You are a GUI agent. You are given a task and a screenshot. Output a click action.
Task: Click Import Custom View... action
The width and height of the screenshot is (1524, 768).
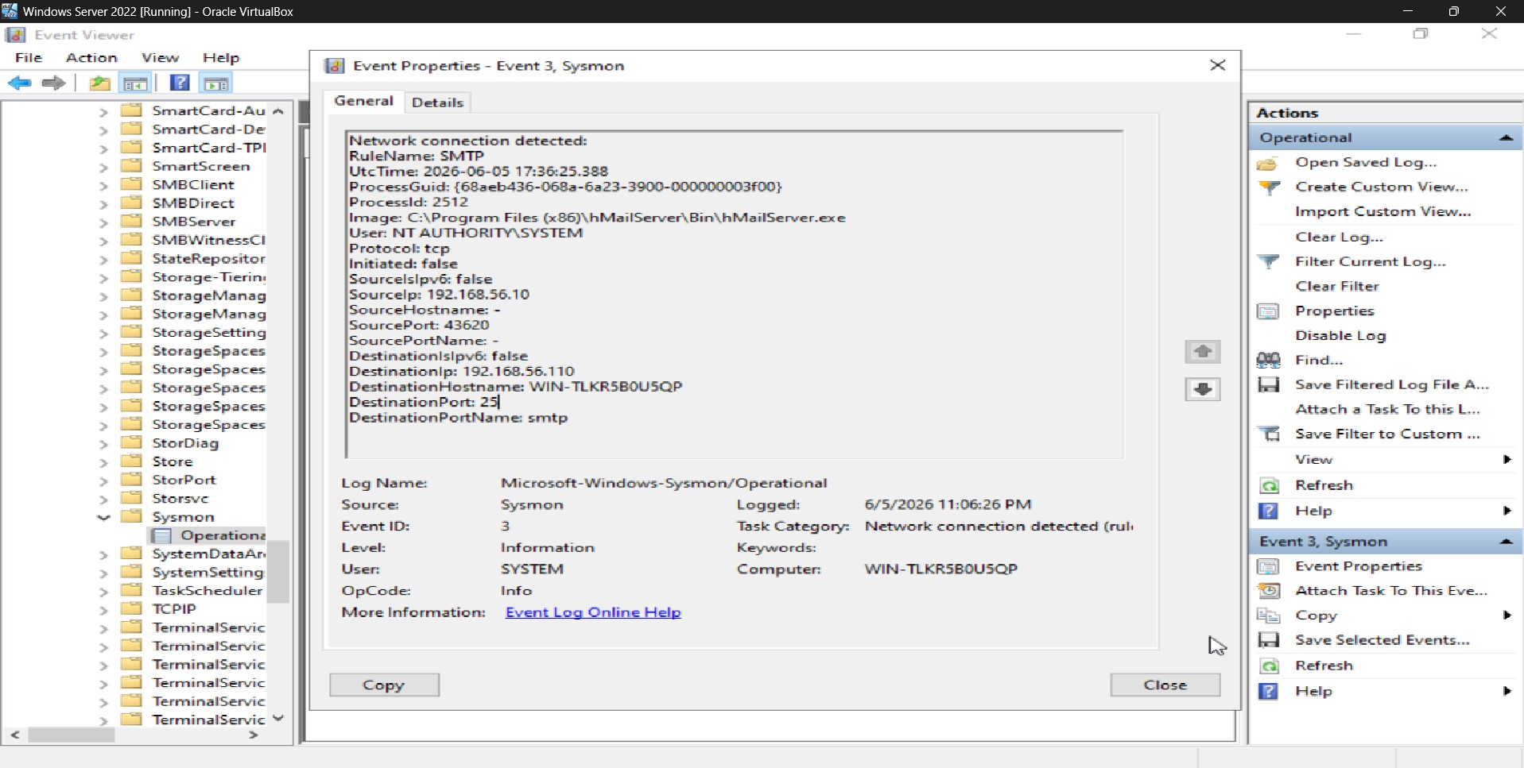click(1382, 212)
